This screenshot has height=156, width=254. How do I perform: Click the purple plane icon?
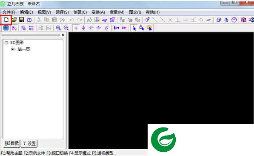point(105,20)
